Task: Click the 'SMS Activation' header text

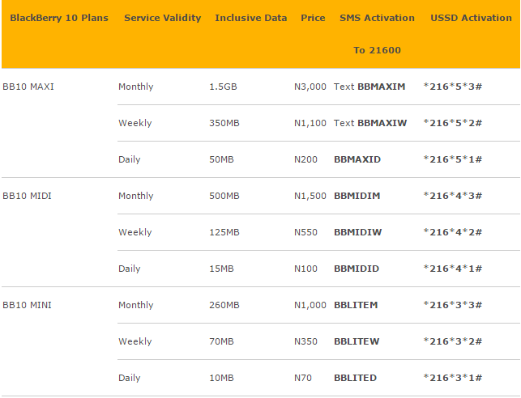Action: pos(377,18)
